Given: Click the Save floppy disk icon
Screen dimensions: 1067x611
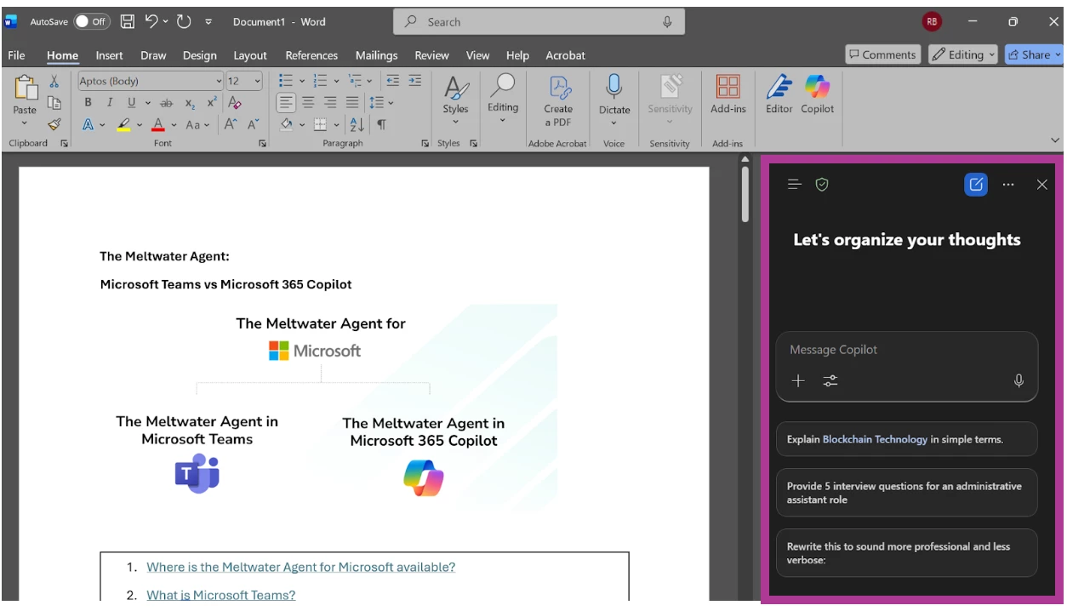Looking at the screenshot, I should tap(128, 21).
